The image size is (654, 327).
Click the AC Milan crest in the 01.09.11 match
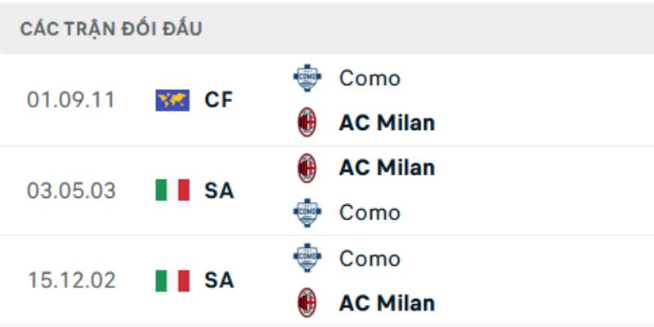click(x=307, y=123)
